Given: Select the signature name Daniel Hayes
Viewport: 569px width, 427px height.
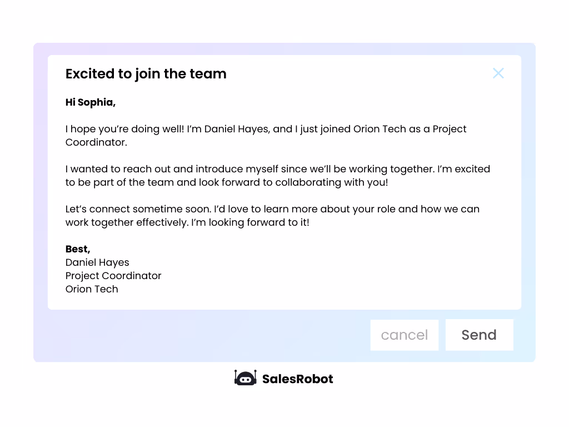Looking at the screenshot, I should coord(97,262).
